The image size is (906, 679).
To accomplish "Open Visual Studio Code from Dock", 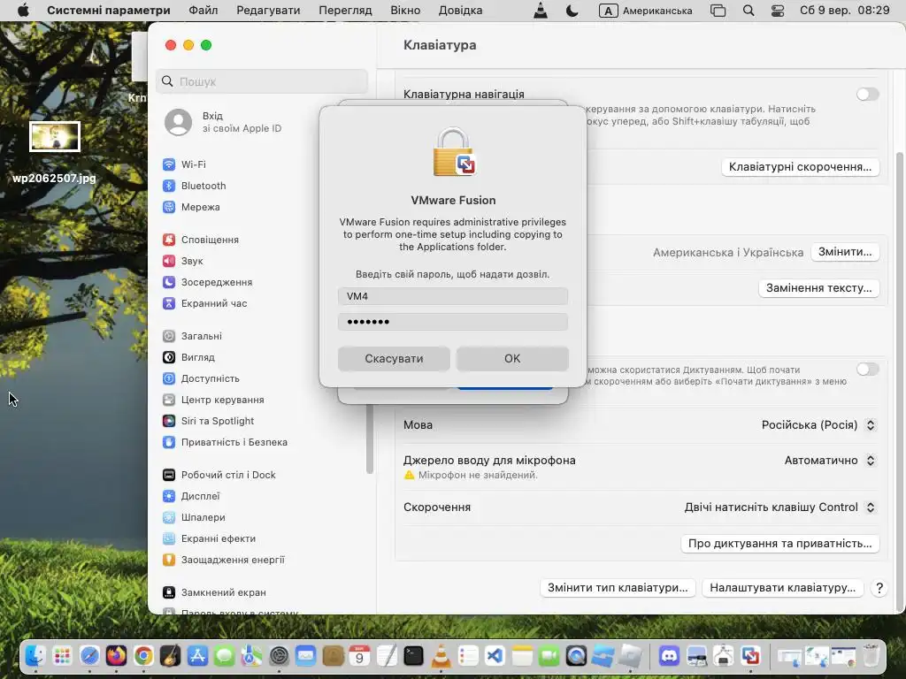I will coord(495,656).
